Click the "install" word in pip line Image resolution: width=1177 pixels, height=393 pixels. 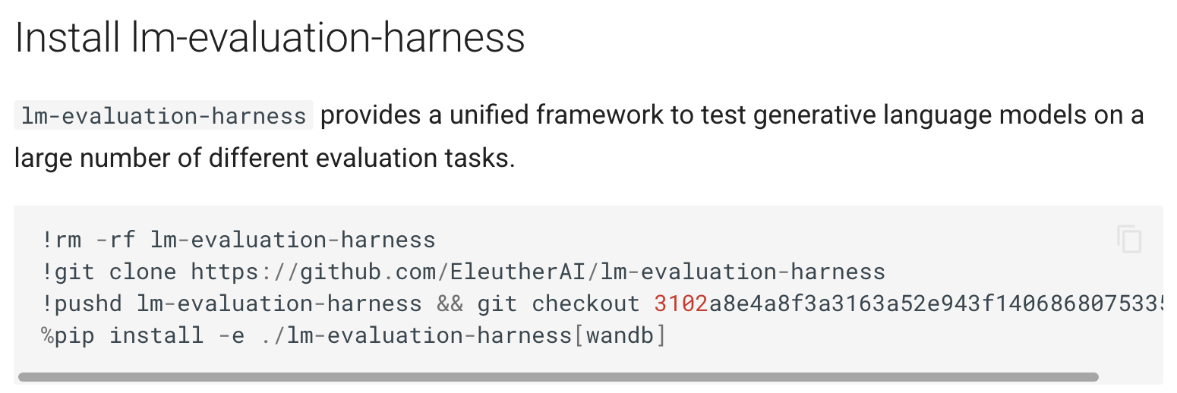(156, 335)
